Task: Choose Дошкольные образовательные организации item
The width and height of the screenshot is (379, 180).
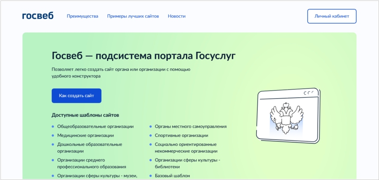Action: coord(89,148)
